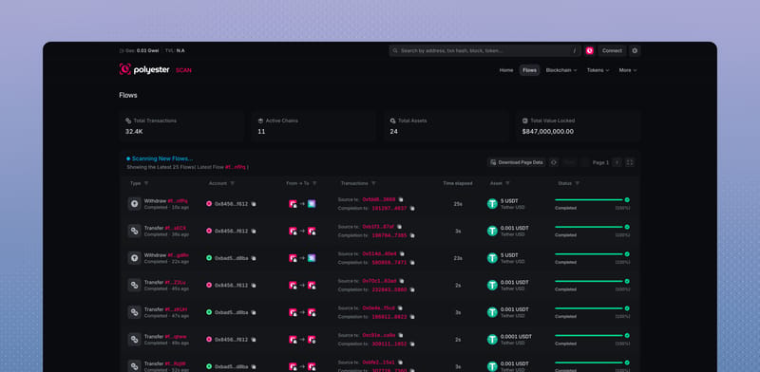Viewport: 760px width, 372px height.
Task: Click the Active Chains value 11
Action: (x=261, y=132)
